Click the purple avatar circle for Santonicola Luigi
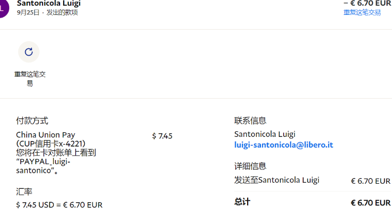Screen dimensions: 392x211 [x=4, y=8]
